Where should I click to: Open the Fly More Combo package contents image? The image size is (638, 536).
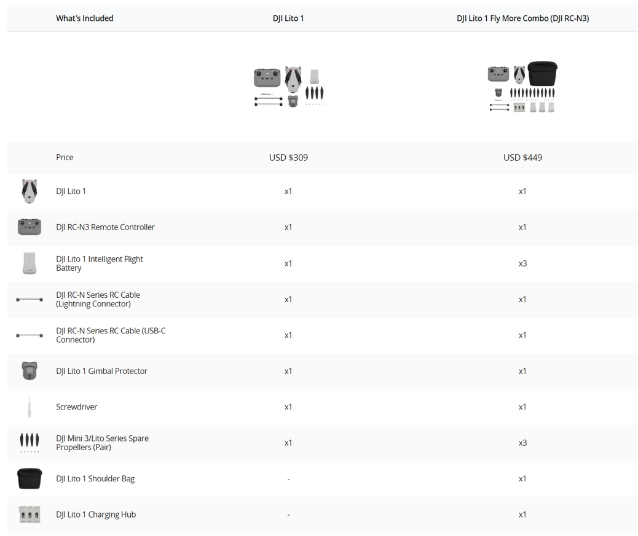(522, 87)
